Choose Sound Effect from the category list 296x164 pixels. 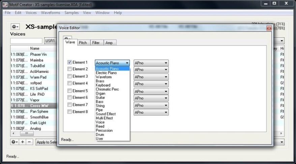pyautogui.click(x=112, y=114)
